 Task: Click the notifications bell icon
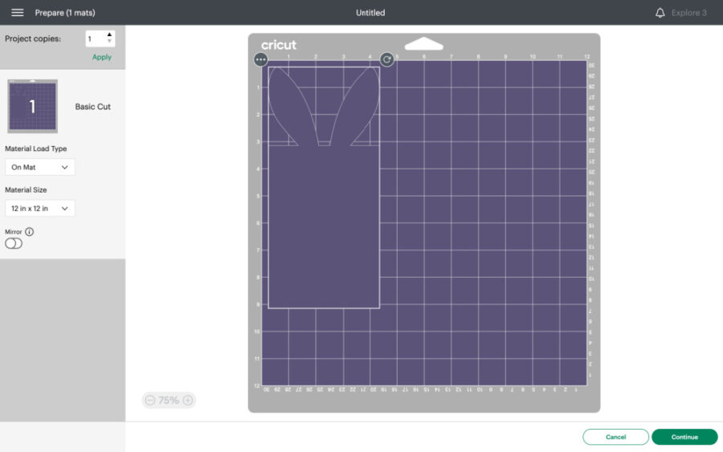[660, 13]
